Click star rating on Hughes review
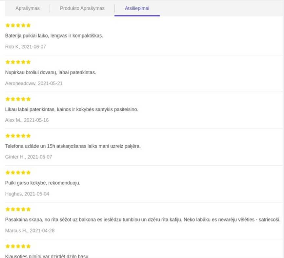This screenshot has width=284, height=258. click(x=18, y=173)
